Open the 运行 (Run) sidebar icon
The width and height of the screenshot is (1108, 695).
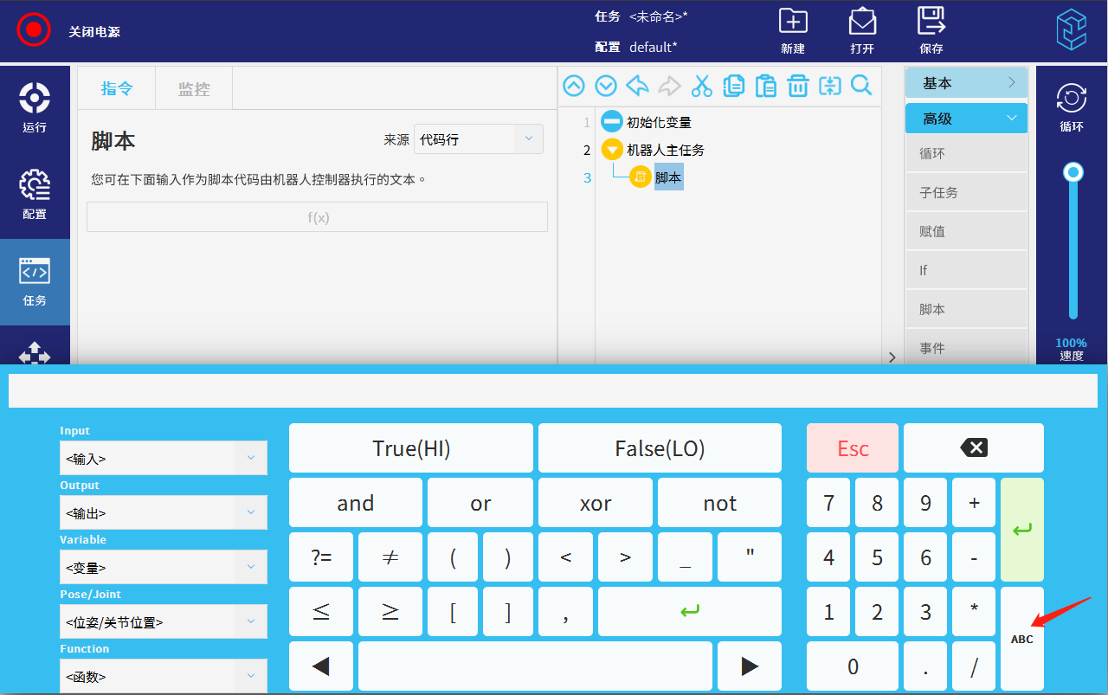point(35,107)
